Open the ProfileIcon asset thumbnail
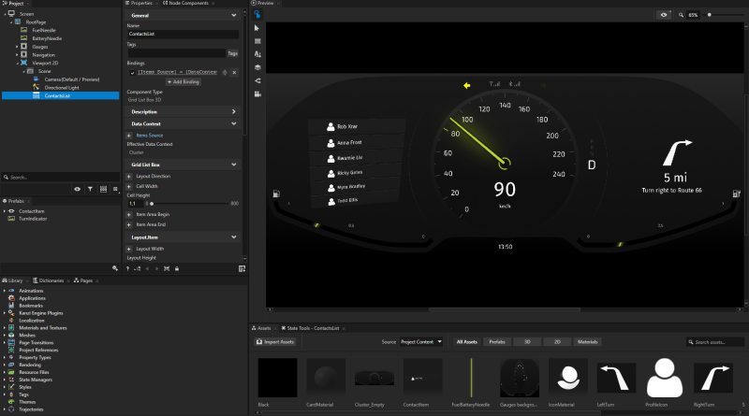 pos(667,378)
